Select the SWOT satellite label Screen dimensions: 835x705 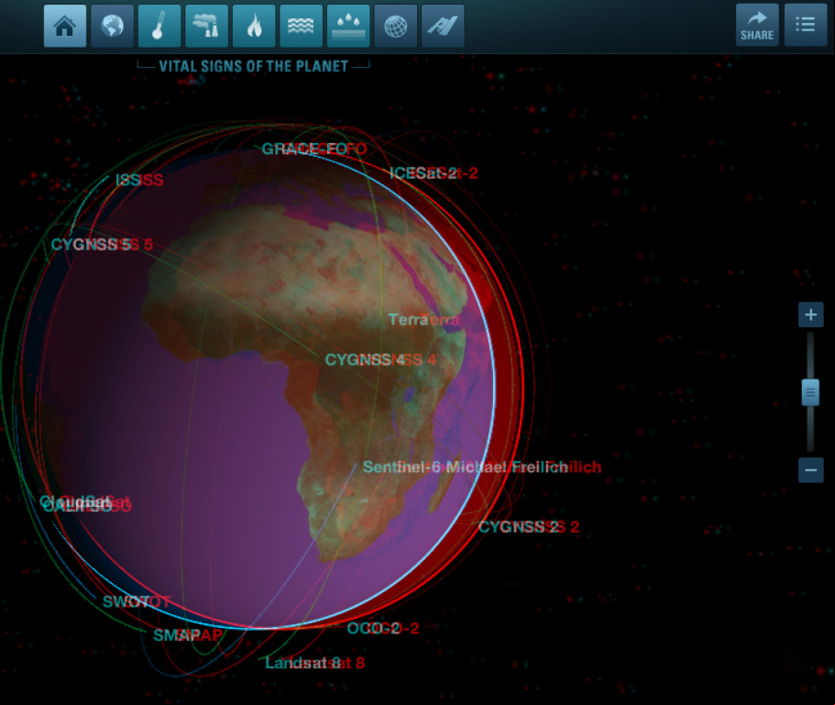pyautogui.click(x=137, y=601)
